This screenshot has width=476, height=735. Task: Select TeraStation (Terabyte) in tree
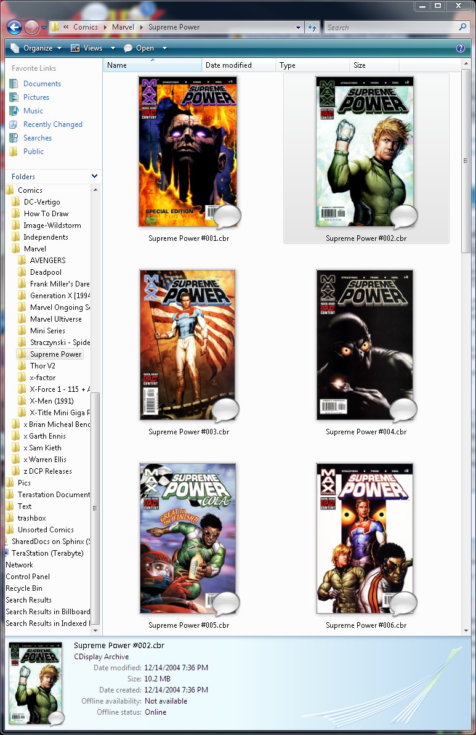tap(47, 553)
